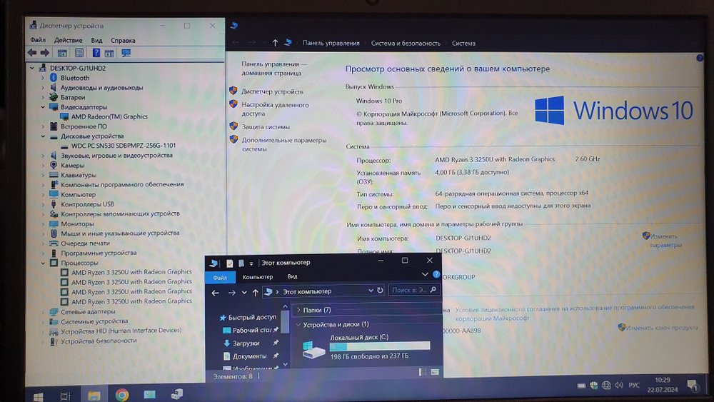Viewport: 714px width, 402px height.
Task: Open Настройка удаленного доступа link
Action: 275,109
